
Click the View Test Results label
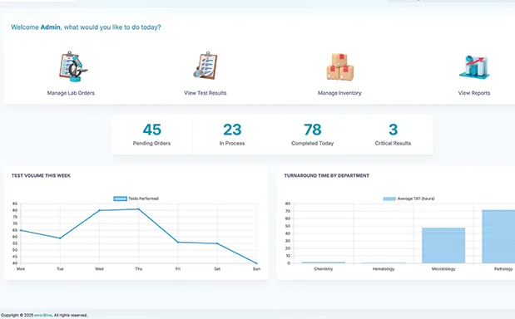tap(206, 93)
